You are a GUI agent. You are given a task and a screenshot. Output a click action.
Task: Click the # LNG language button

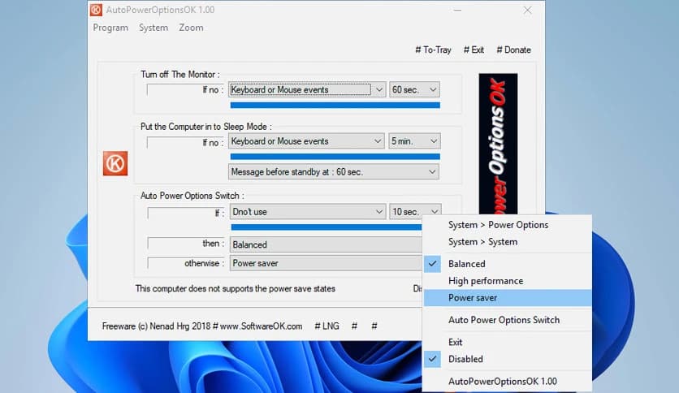(327, 326)
